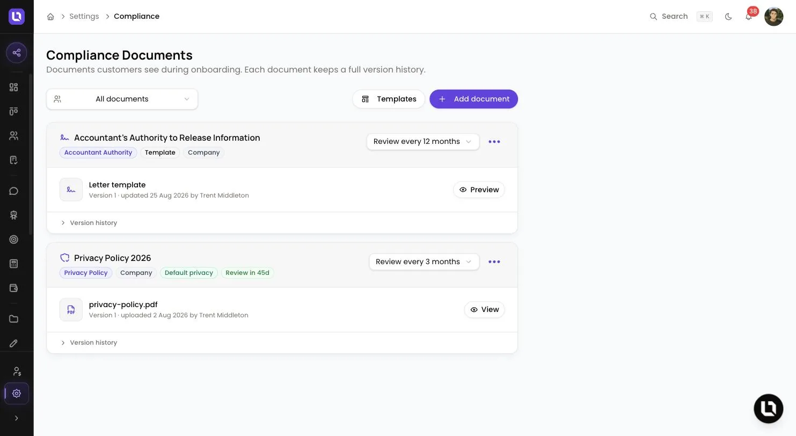Image resolution: width=796 pixels, height=436 pixels.
Task: Open the All documents filter dropdown
Action: (x=122, y=99)
